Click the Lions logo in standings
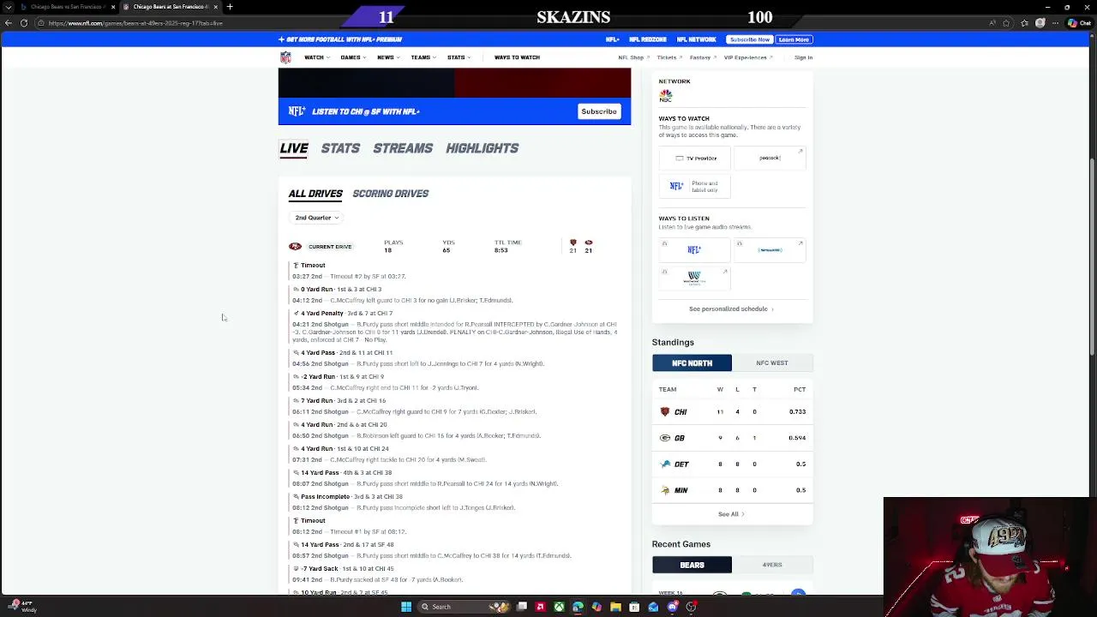The image size is (1097, 617). click(x=664, y=464)
